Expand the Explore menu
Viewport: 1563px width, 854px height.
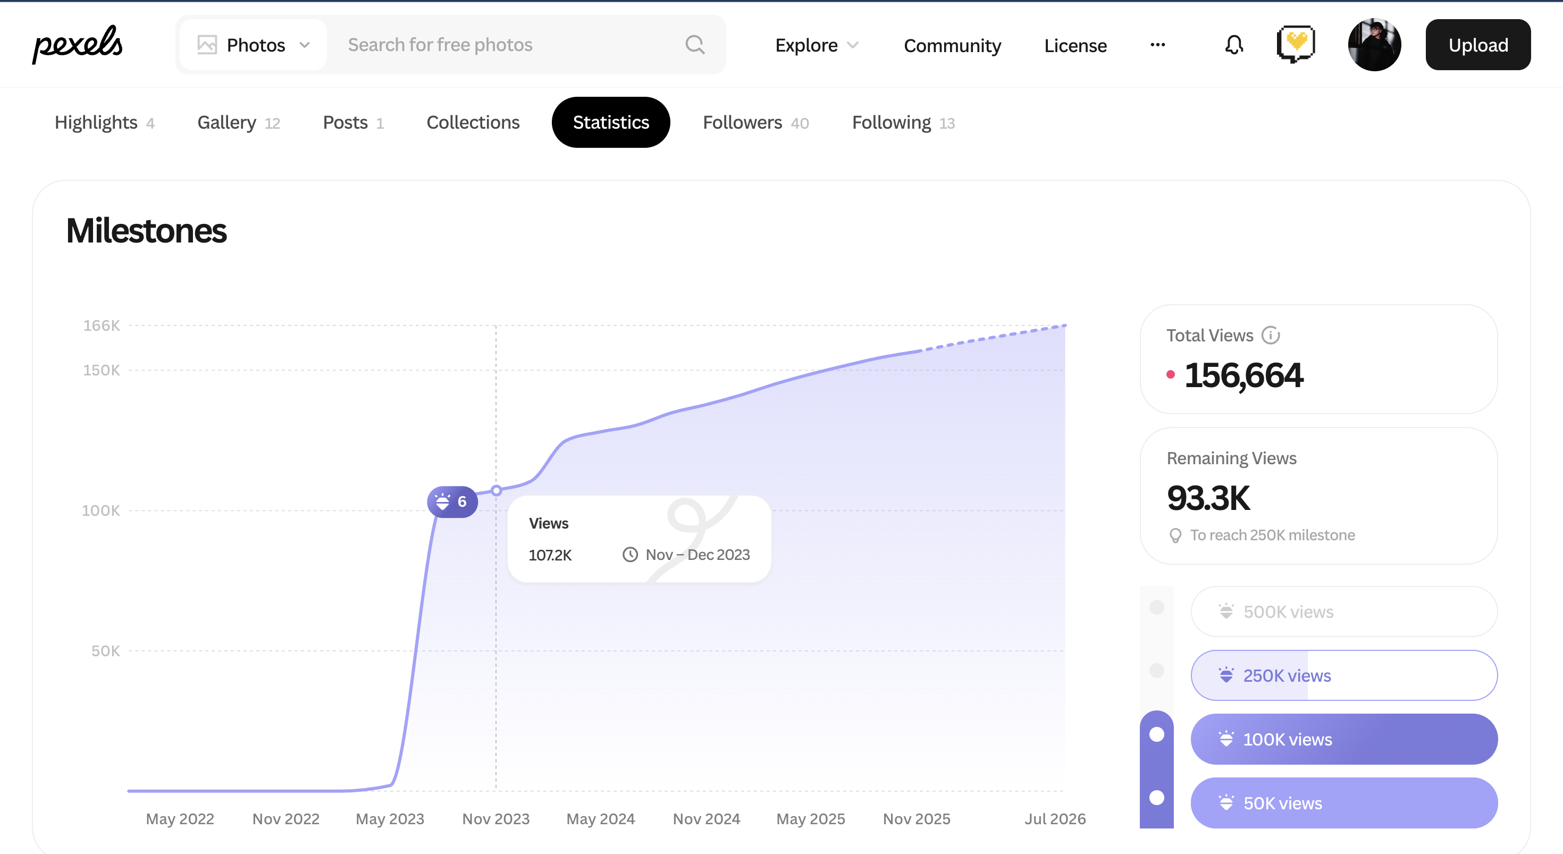point(817,46)
